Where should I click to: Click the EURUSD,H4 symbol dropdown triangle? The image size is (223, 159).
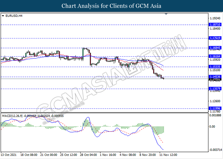(x=3, y=16)
